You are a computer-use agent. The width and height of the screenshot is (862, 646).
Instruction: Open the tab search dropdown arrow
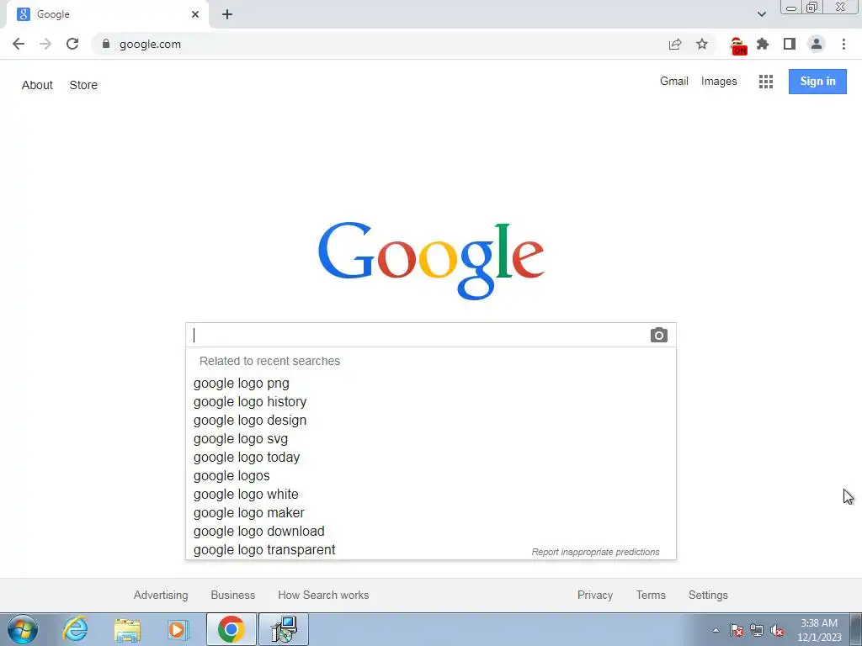(761, 14)
